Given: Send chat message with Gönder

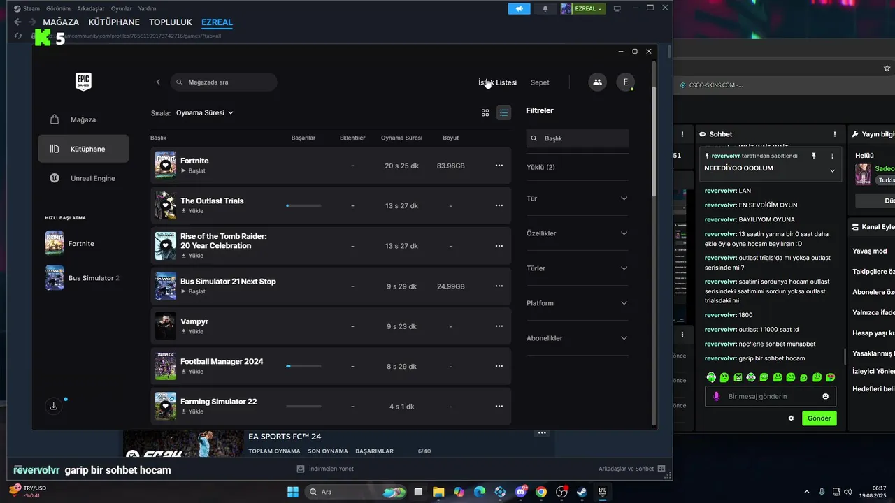Looking at the screenshot, I should click(819, 418).
